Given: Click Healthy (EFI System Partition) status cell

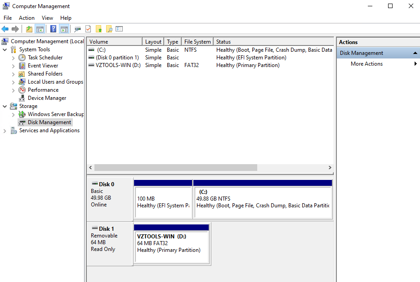Looking at the screenshot, I should pyautogui.click(x=251, y=58).
